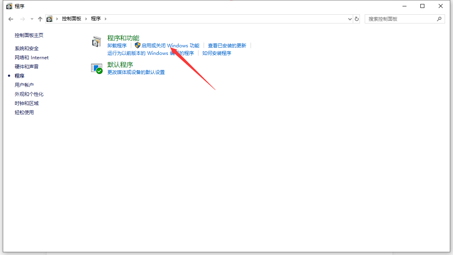Expand the chevron after 程序 in the breadcrumb
This screenshot has width=453, height=255.
(105, 19)
